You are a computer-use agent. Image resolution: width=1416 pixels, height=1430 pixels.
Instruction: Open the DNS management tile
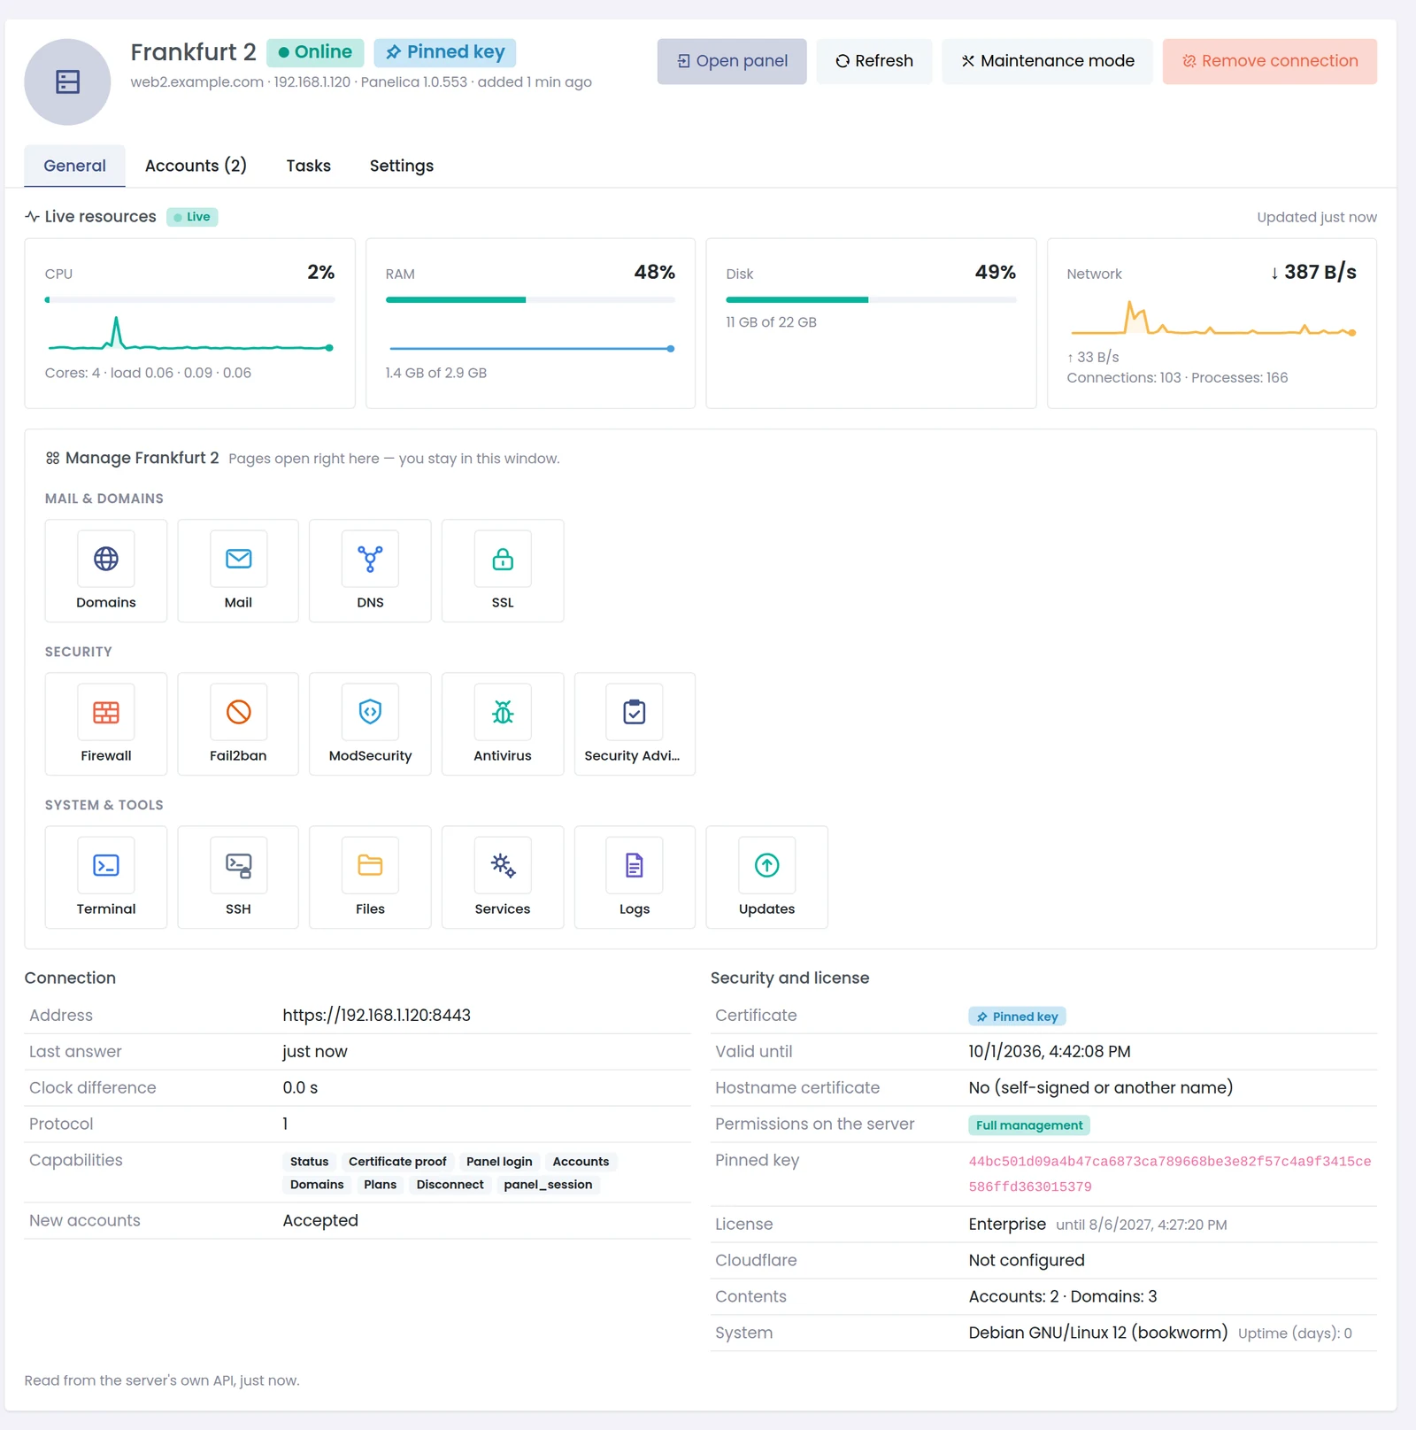[x=370, y=570]
